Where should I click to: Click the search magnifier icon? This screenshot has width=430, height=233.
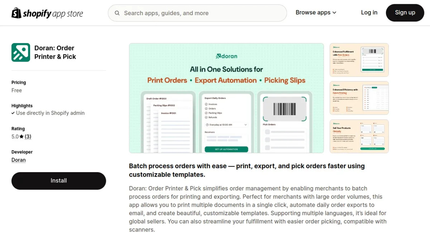117,13
